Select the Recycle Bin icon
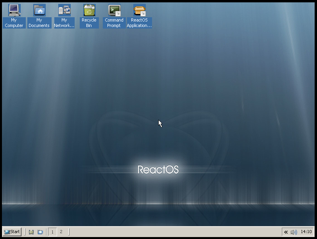 (x=89, y=10)
